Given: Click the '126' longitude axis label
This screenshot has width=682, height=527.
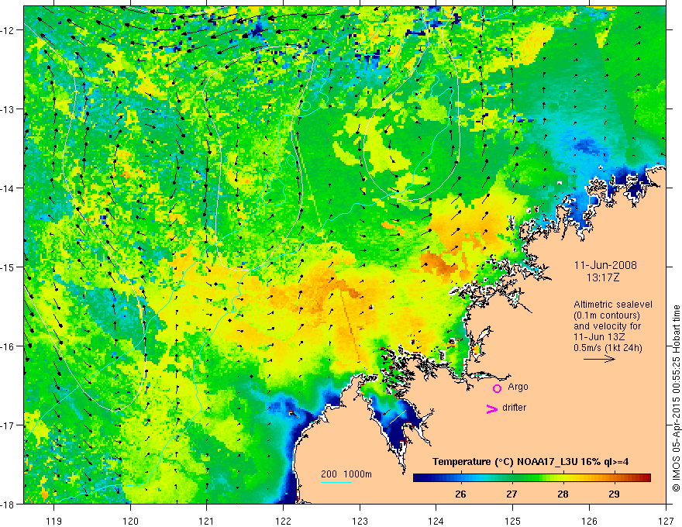Looking at the screenshot, I should click(589, 521).
